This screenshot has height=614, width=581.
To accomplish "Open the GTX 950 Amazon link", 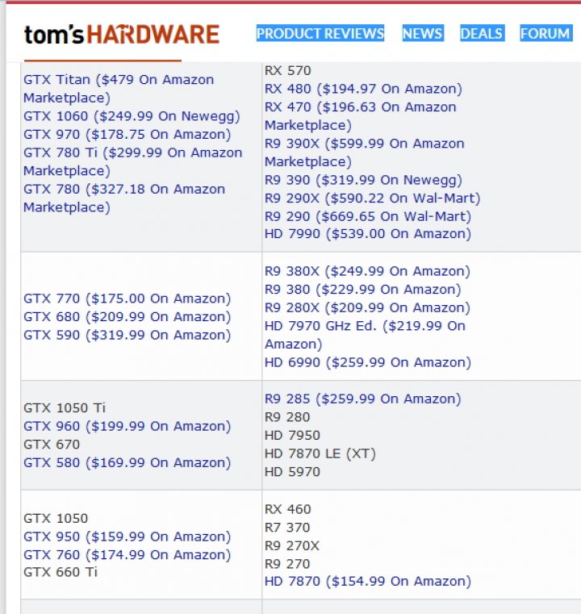I will [x=127, y=537].
